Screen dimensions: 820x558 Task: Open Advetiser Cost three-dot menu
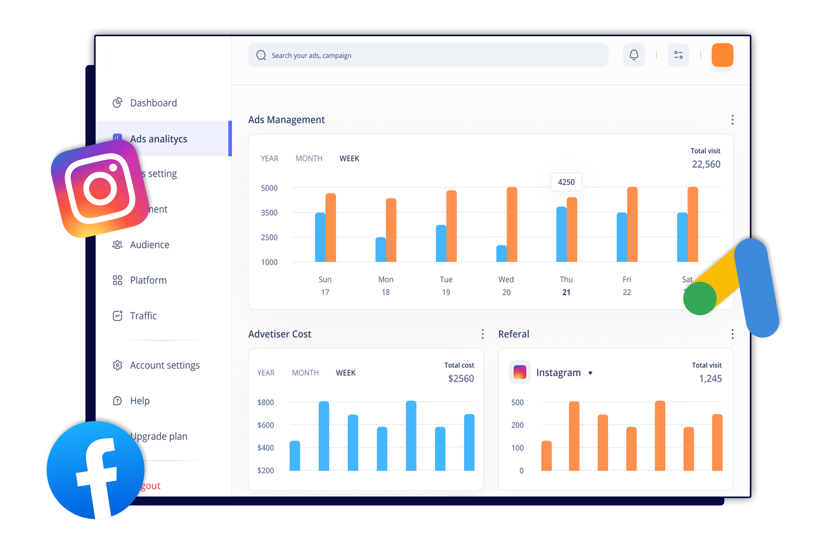coord(483,334)
